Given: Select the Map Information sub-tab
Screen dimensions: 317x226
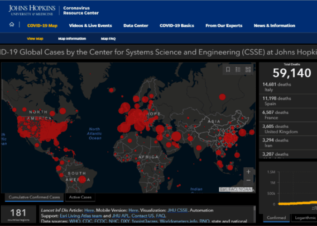Looking at the screenshot, I should (x=72, y=38).
